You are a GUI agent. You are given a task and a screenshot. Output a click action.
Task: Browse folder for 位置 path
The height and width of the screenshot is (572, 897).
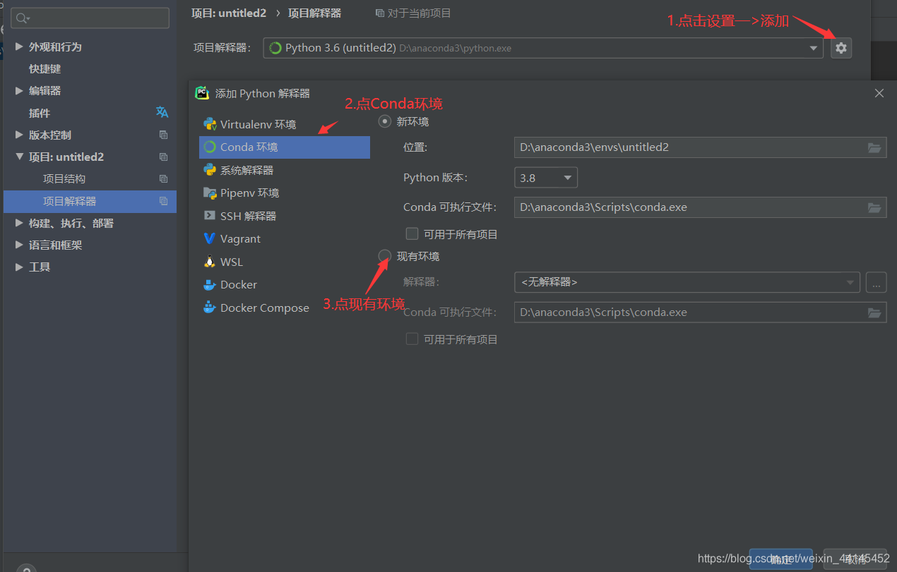click(x=874, y=147)
